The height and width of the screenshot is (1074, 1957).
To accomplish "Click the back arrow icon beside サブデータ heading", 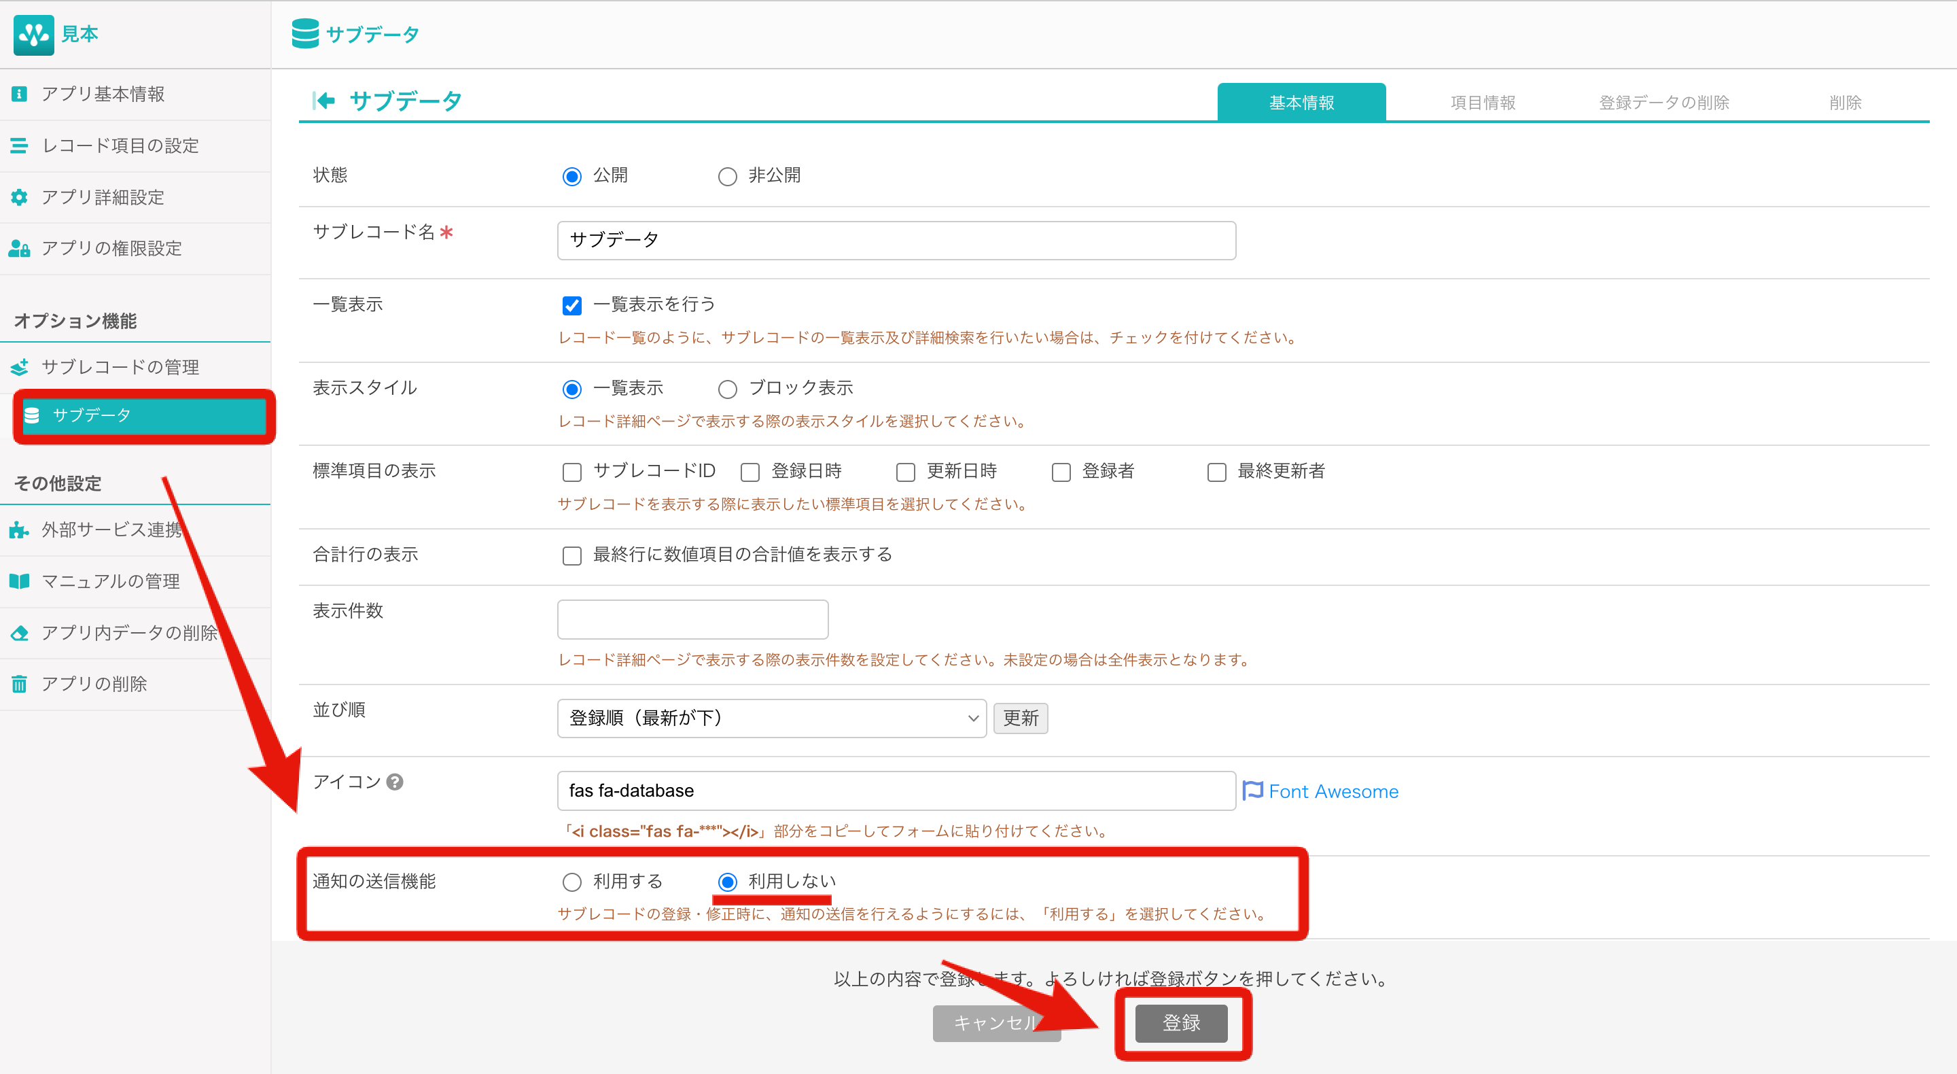I will tap(323, 101).
